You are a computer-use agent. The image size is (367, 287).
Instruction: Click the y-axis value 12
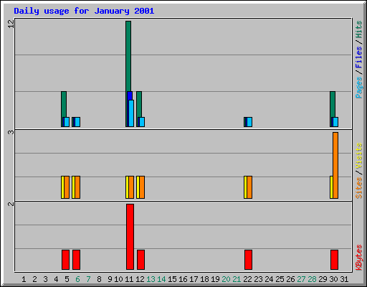(x=11, y=24)
